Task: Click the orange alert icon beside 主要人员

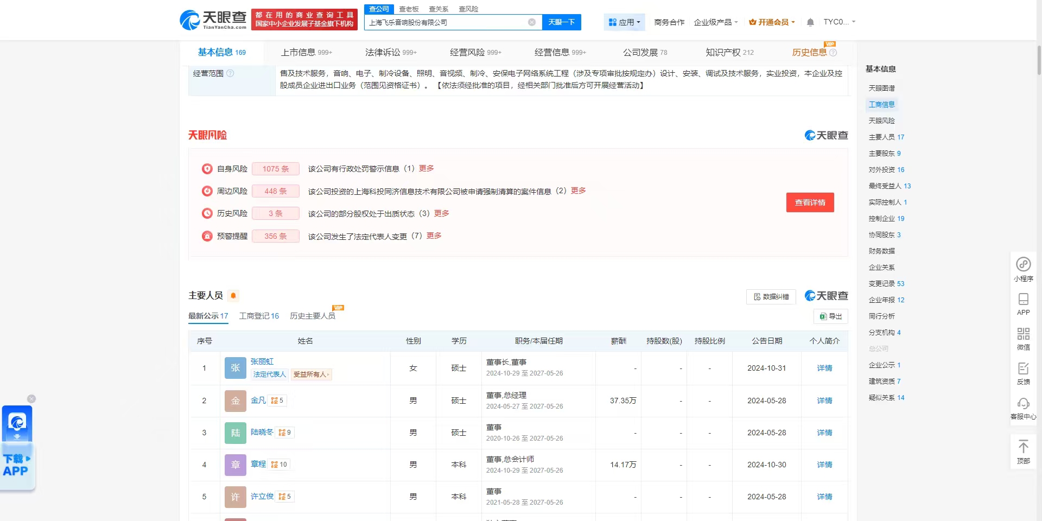Action: [x=233, y=296]
